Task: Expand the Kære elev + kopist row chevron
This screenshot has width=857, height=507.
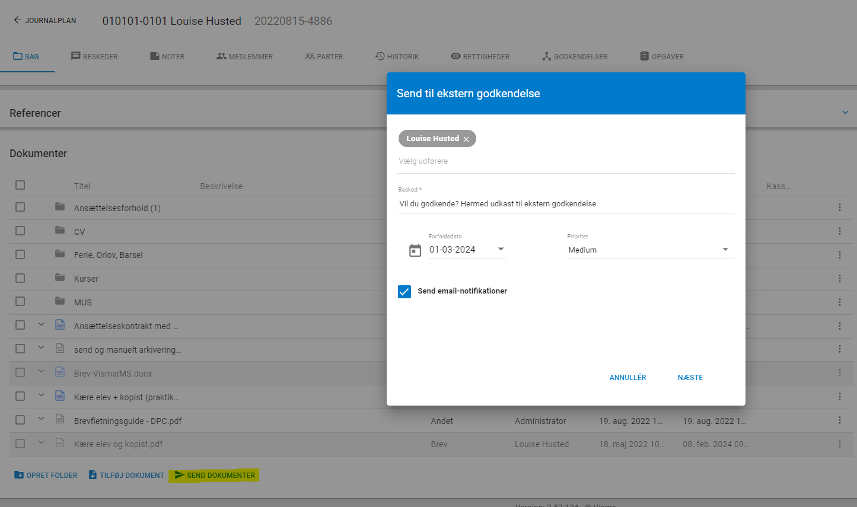Action: pyautogui.click(x=41, y=396)
